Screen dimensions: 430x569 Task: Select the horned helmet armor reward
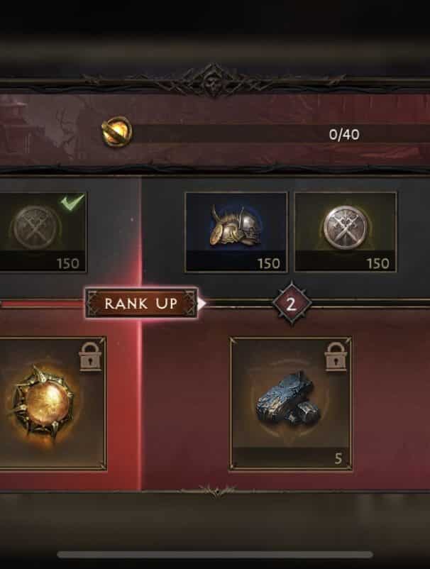coord(236,232)
